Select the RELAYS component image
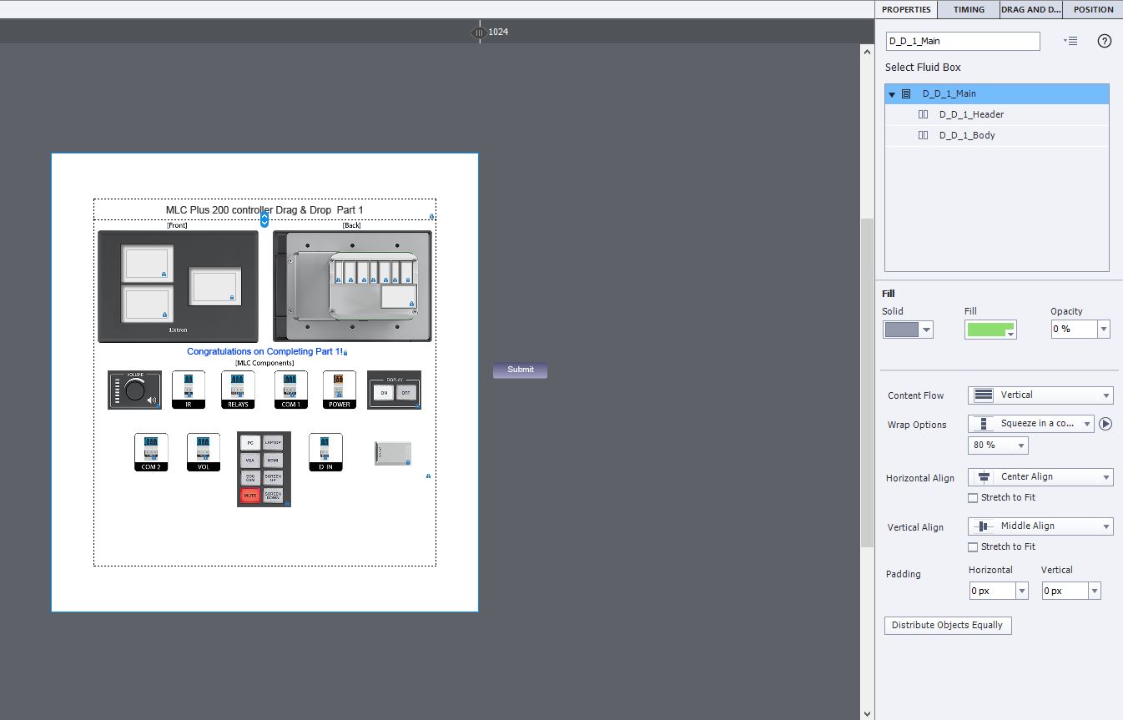Viewport: 1123px width, 720px height. tap(238, 390)
